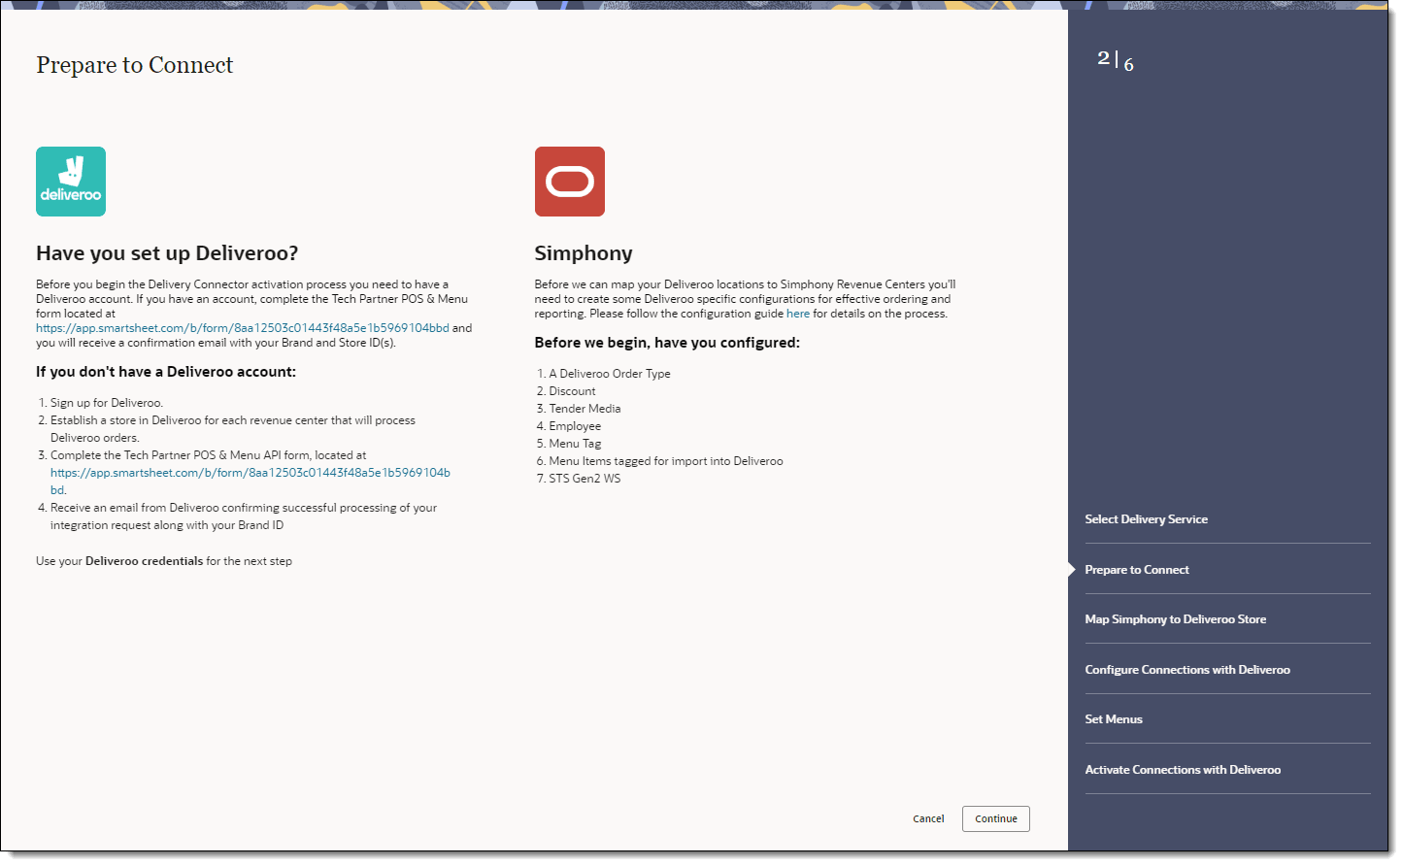Jump to Map Simphony to Deliveroo Store

1176,619
